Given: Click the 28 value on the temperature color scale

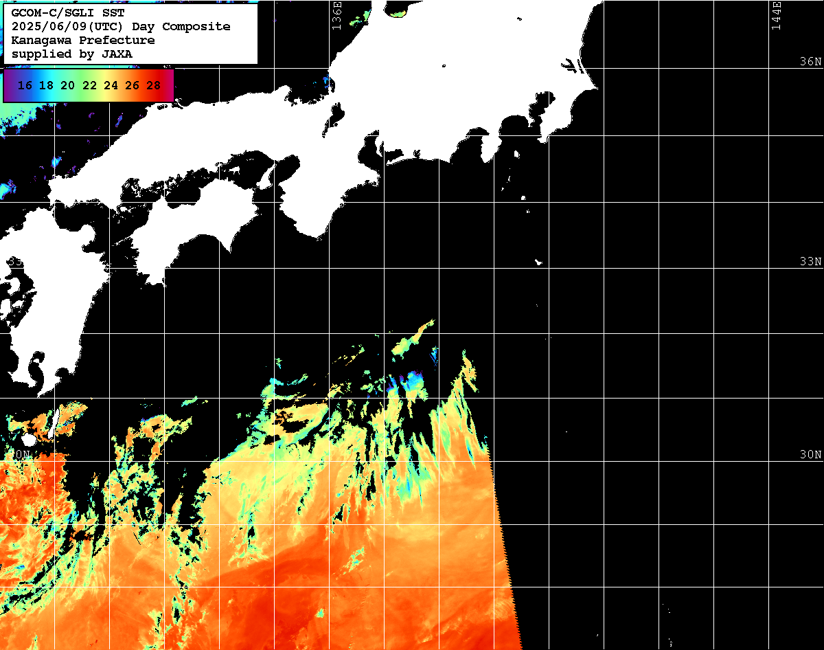Looking at the screenshot, I should [154, 86].
